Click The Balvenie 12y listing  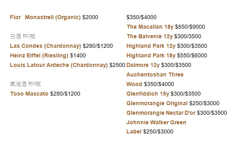pos(150,36)
